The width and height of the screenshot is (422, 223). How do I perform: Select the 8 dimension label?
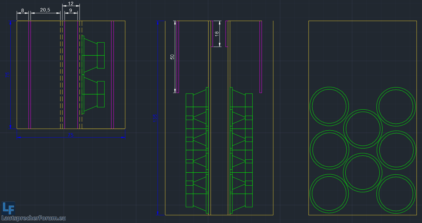(23, 10)
